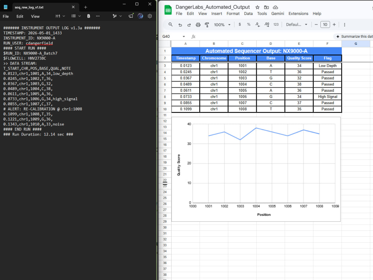Click the Notepad account avatar icon

(140, 16)
